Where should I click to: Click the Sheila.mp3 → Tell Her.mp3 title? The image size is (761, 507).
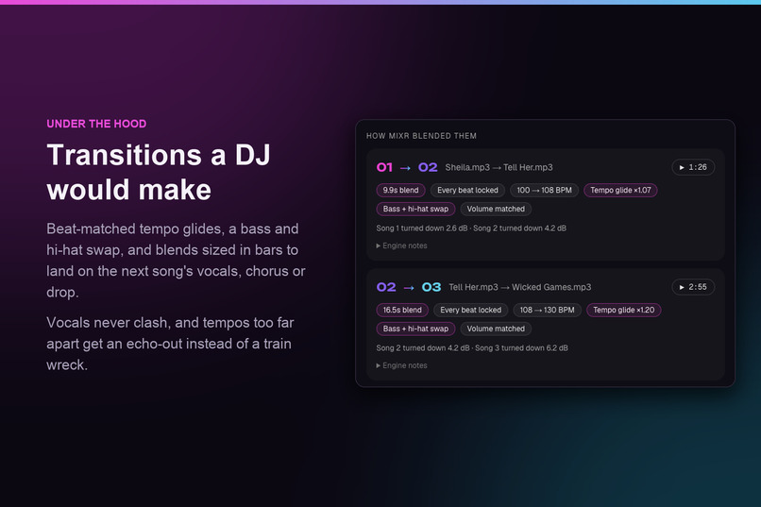499,167
